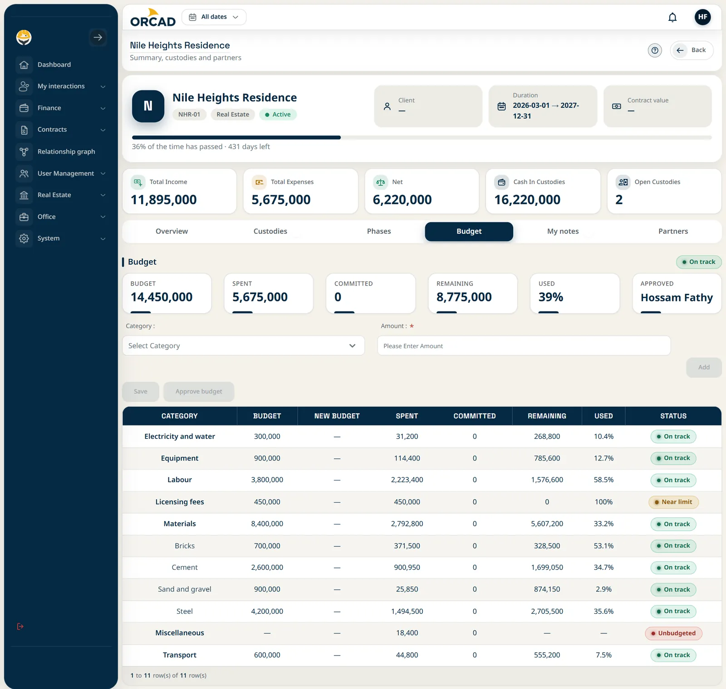Switch to the Partners tab
Image resolution: width=726 pixels, height=689 pixels.
coord(673,231)
